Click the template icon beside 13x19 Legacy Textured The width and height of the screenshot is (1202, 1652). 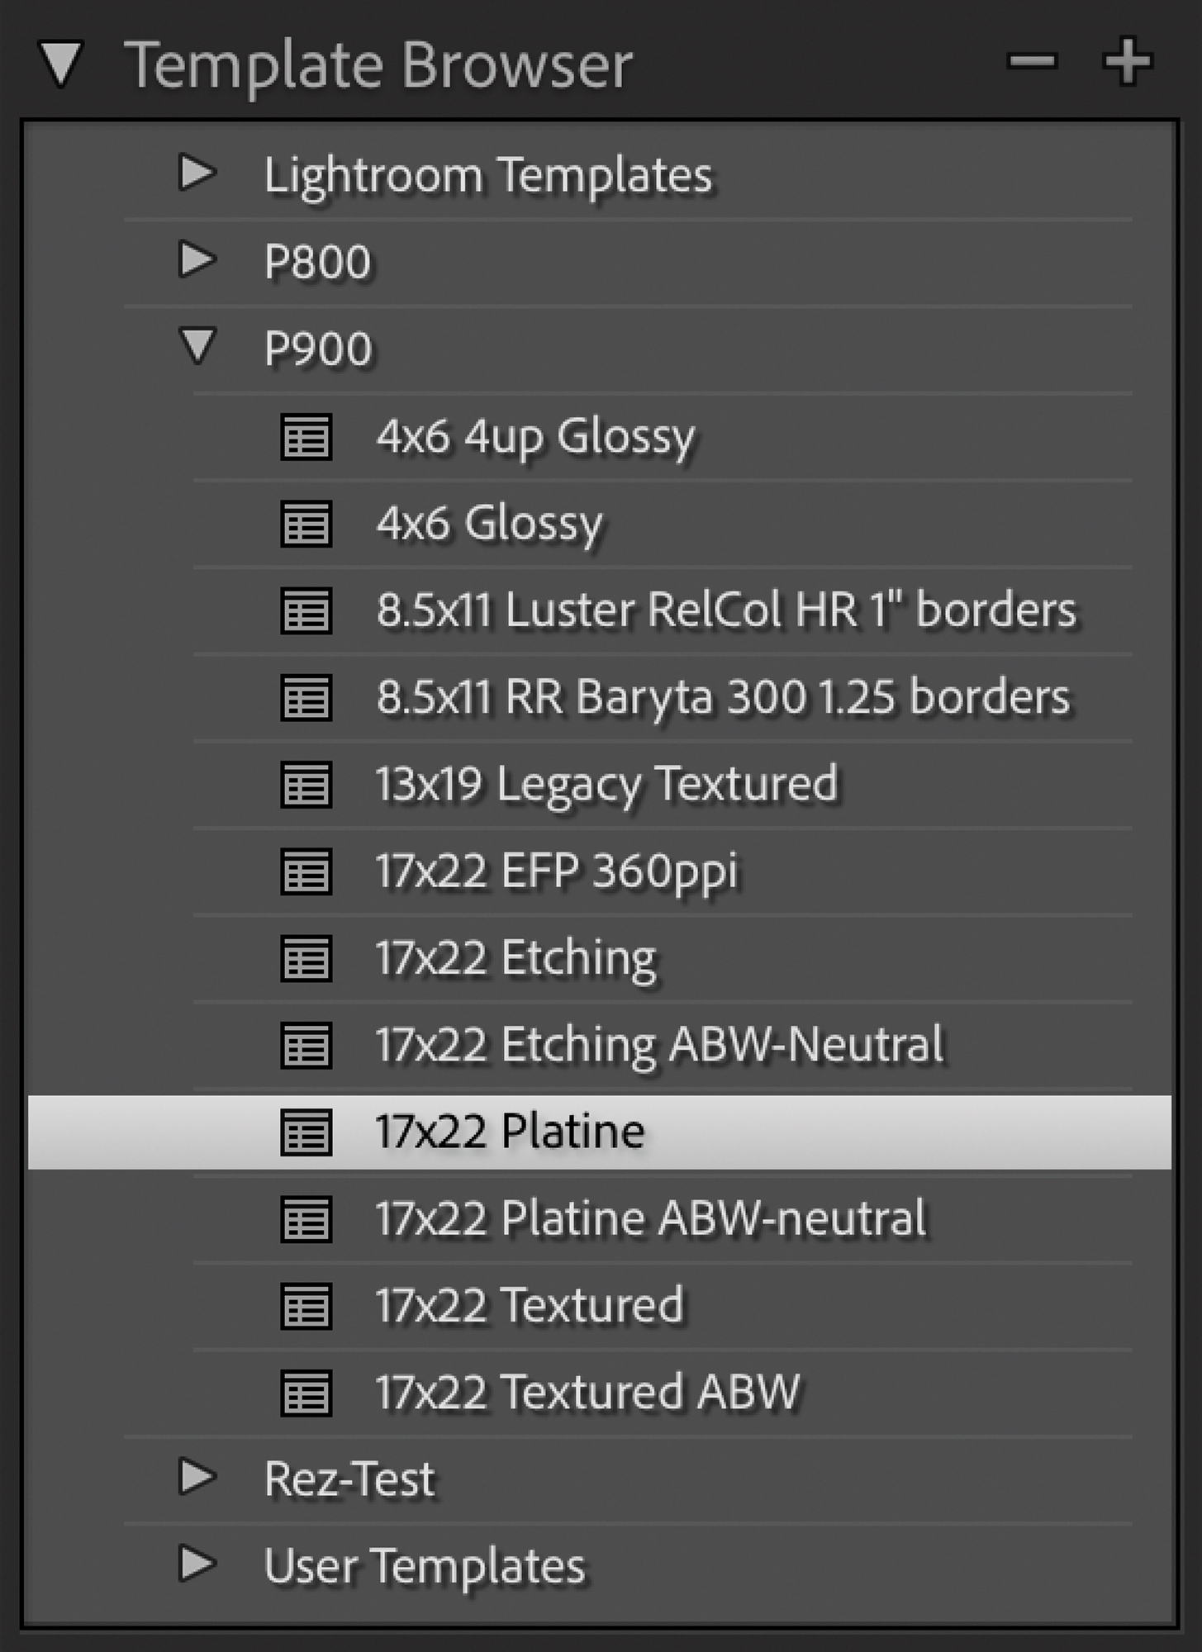pyautogui.click(x=306, y=784)
